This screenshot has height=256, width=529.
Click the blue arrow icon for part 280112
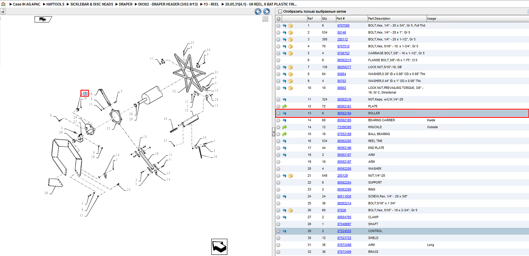click(284, 39)
